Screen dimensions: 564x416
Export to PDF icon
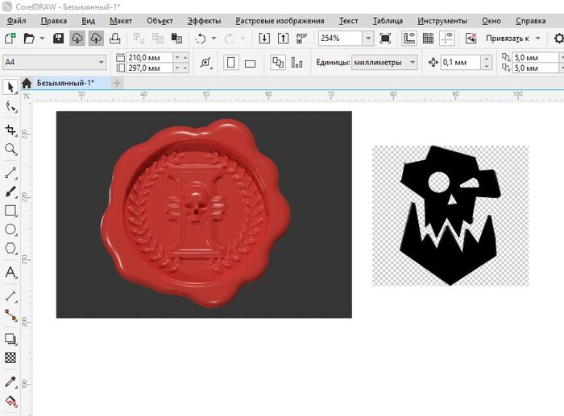pyautogui.click(x=301, y=38)
